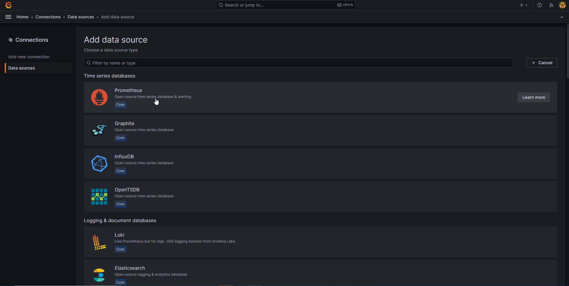Open the news feed RSS icon
The height and width of the screenshot is (286, 569).
click(x=551, y=5)
